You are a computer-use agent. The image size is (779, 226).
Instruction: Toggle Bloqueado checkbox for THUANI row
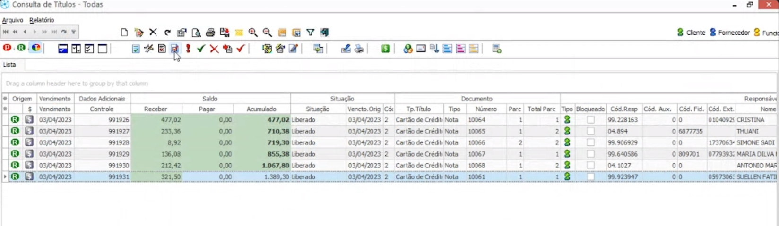click(x=590, y=131)
